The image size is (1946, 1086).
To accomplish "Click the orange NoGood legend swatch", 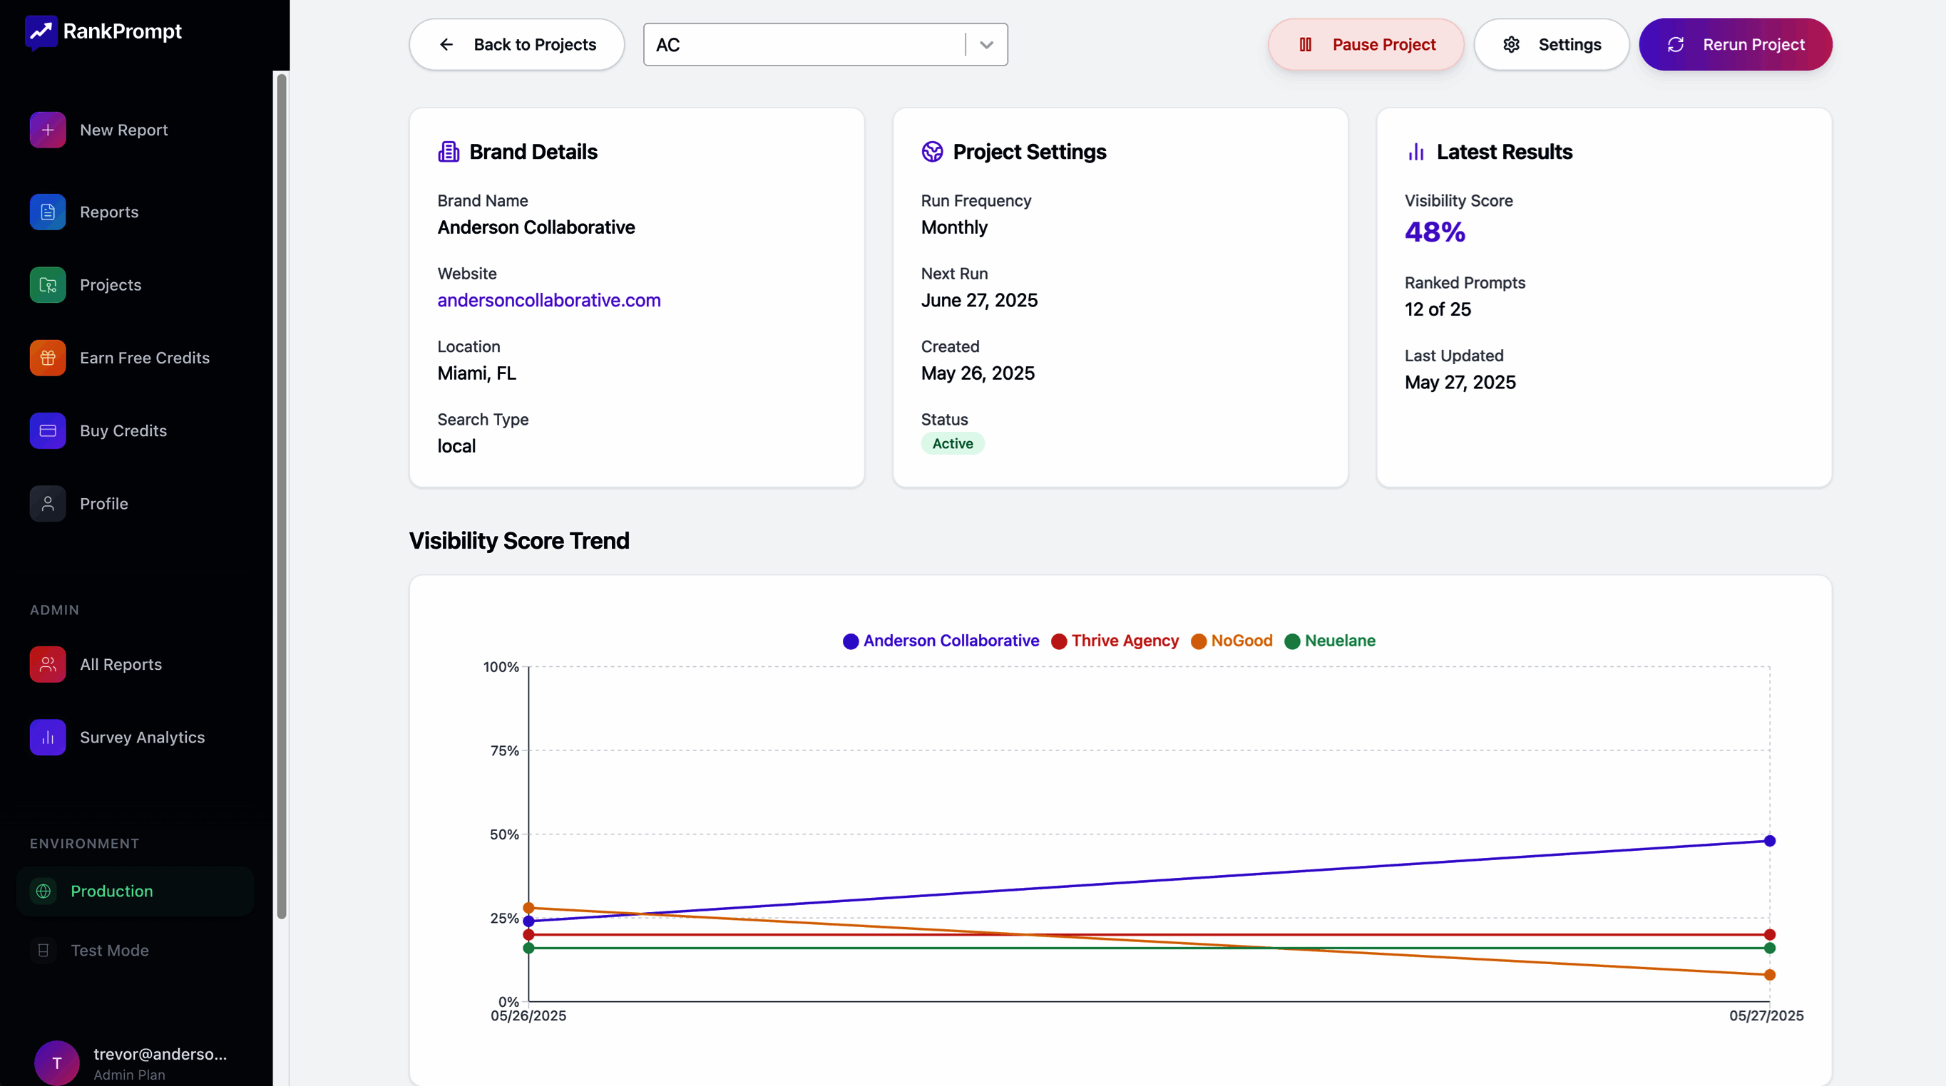I will (1198, 641).
